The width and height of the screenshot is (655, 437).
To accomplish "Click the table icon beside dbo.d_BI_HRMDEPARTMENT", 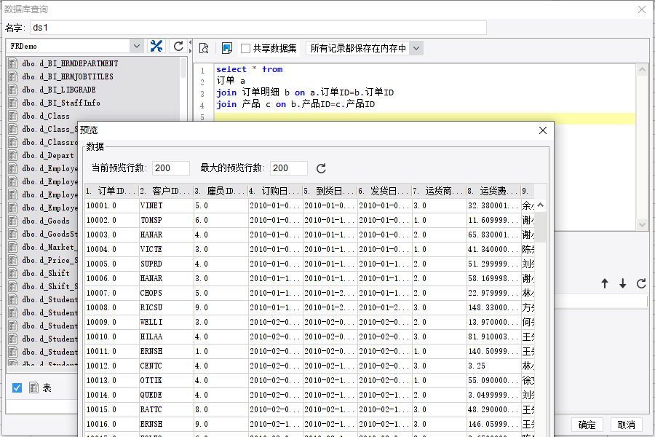I will point(13,63).
